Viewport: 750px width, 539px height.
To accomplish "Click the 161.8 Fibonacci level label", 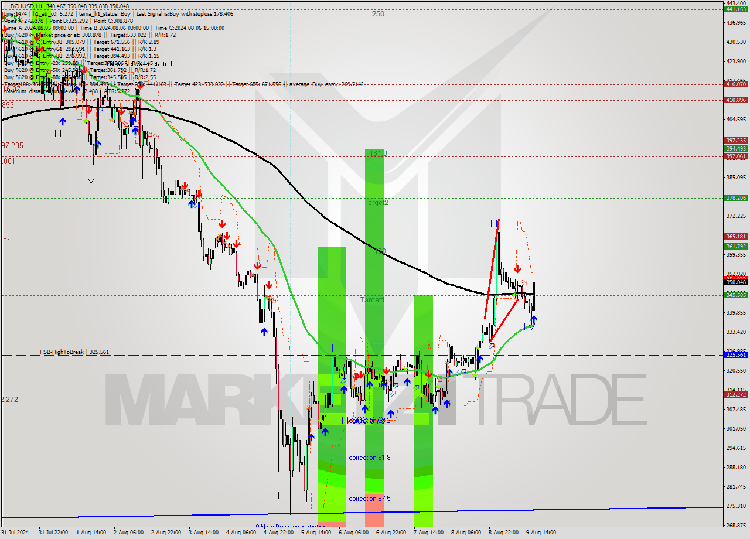I will [379, 153].
